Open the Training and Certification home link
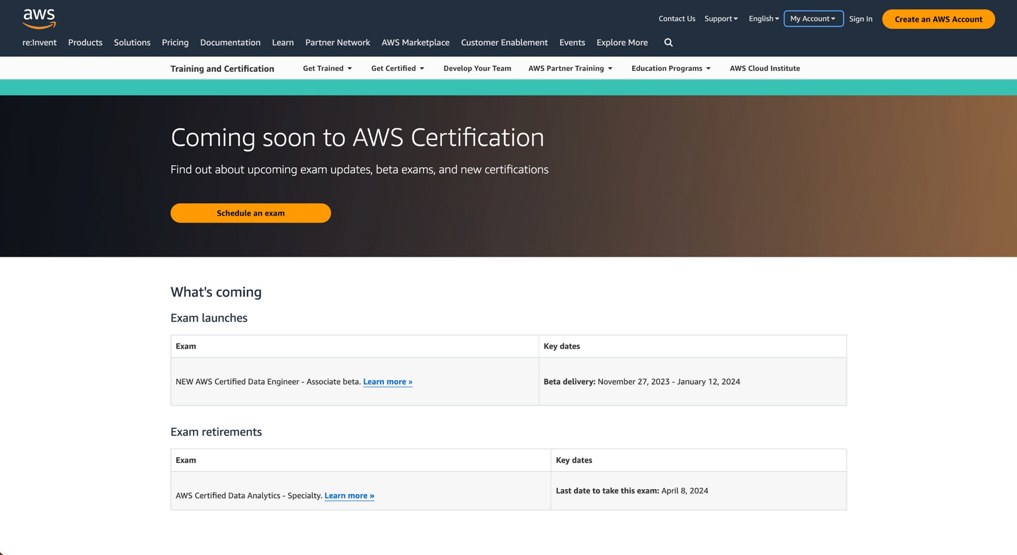The height and width of the screenshot is (555, 1017). pos(222,69)
